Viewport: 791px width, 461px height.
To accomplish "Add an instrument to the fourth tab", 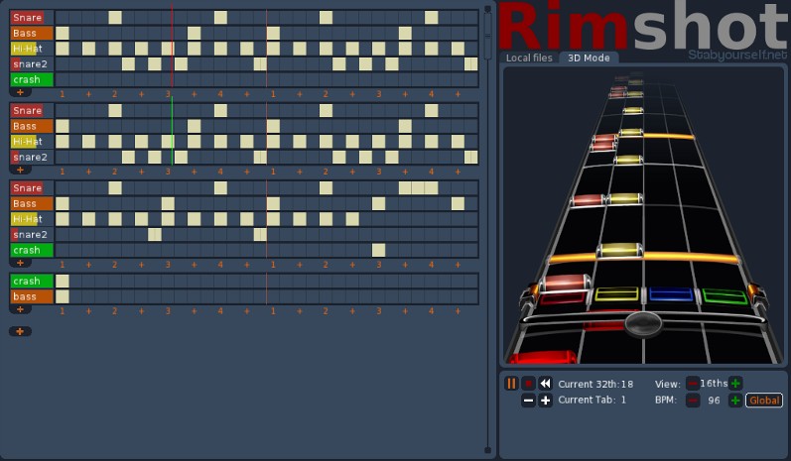I will tap(20, 309).
